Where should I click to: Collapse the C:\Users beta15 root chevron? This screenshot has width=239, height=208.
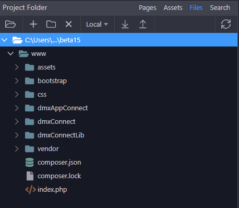[x=4, y=40]
